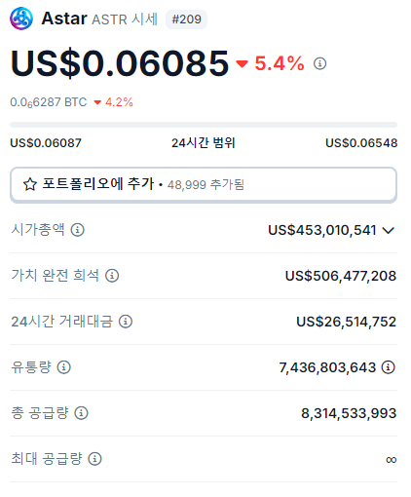The height and width of the screenshot is (497, 411).
Task: Click the Astar coin logo
Action: point(21,19)
